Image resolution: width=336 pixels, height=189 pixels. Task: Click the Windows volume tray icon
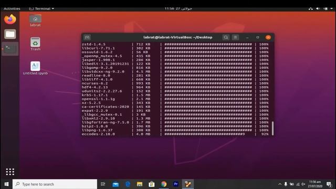pos(303,184)
